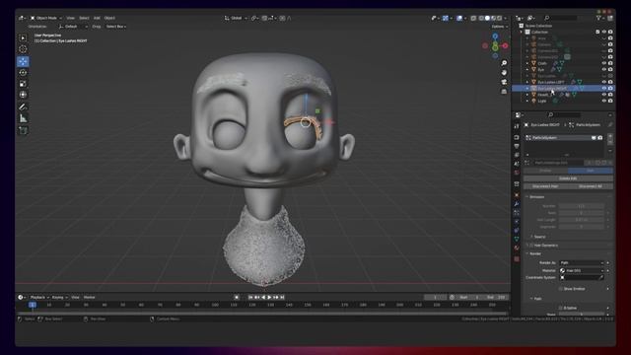Click the Disconnect All button
Image resolution: width=631 pixels, height=355 pixels.
[x=591, y=186]
